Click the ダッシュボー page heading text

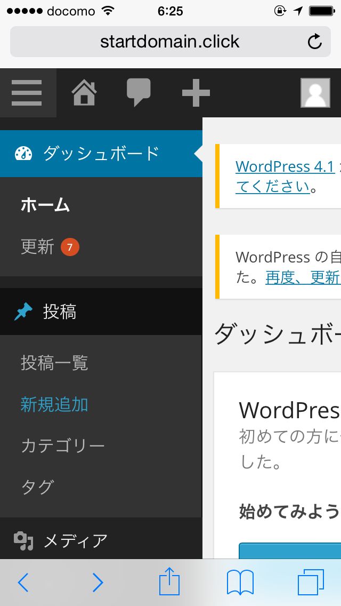point(277,334)
